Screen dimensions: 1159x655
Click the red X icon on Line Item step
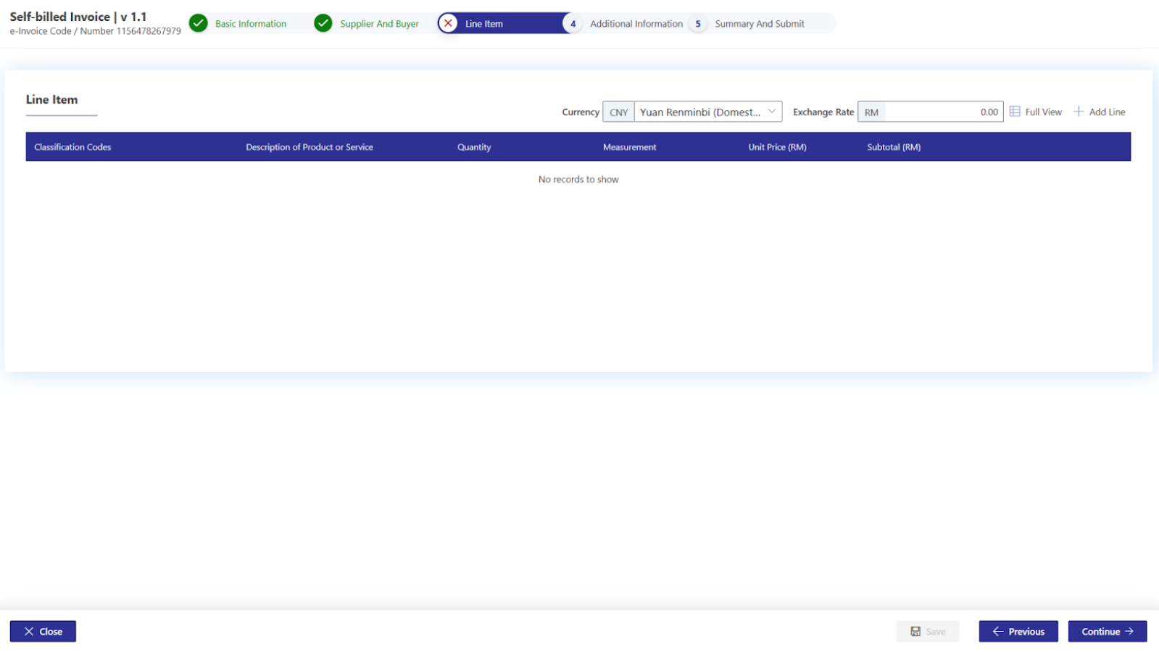448,23
